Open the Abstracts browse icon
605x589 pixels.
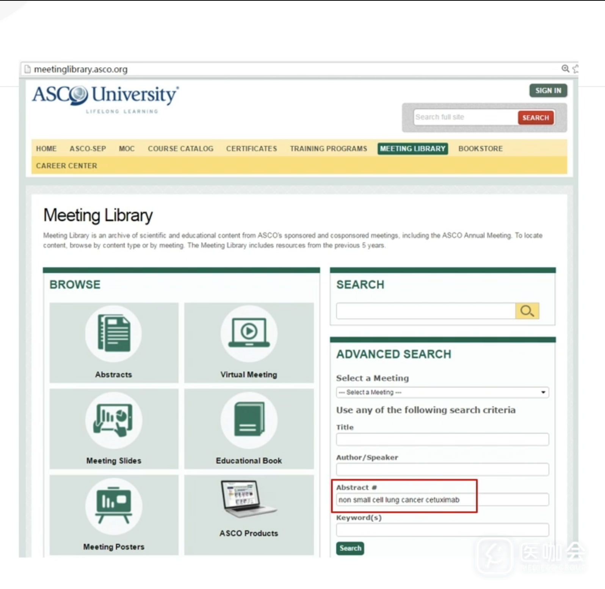[113, 334]
